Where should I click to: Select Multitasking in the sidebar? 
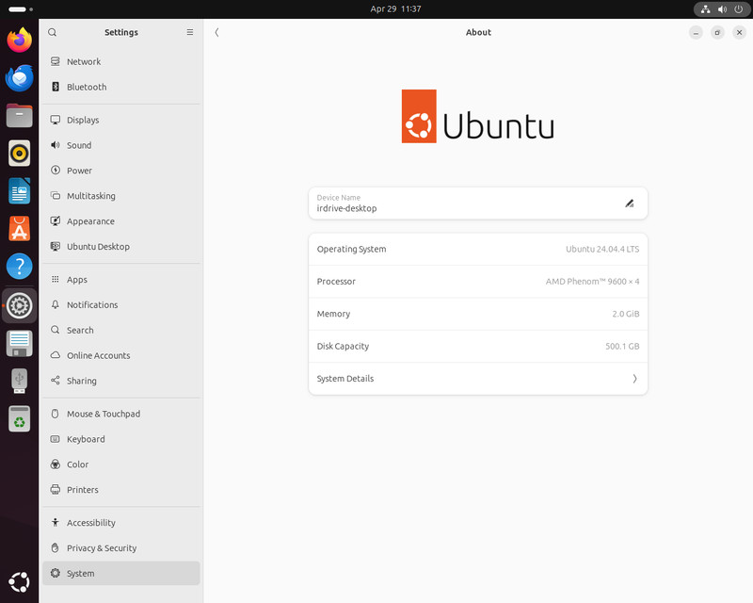(121, 196)
